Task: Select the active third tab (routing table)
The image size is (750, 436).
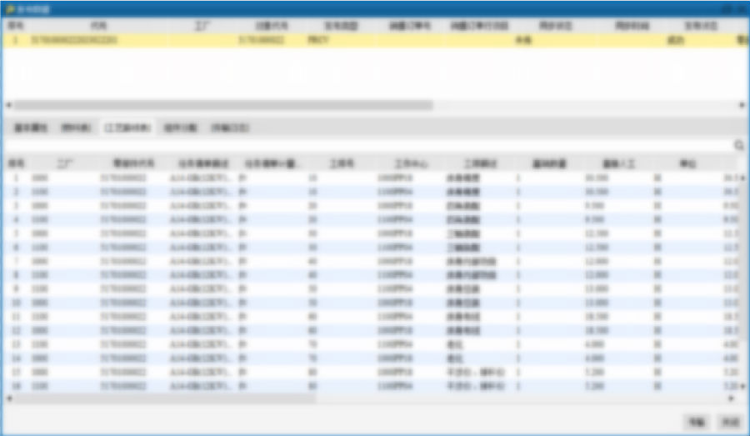Action: click(x=127, y=128)
